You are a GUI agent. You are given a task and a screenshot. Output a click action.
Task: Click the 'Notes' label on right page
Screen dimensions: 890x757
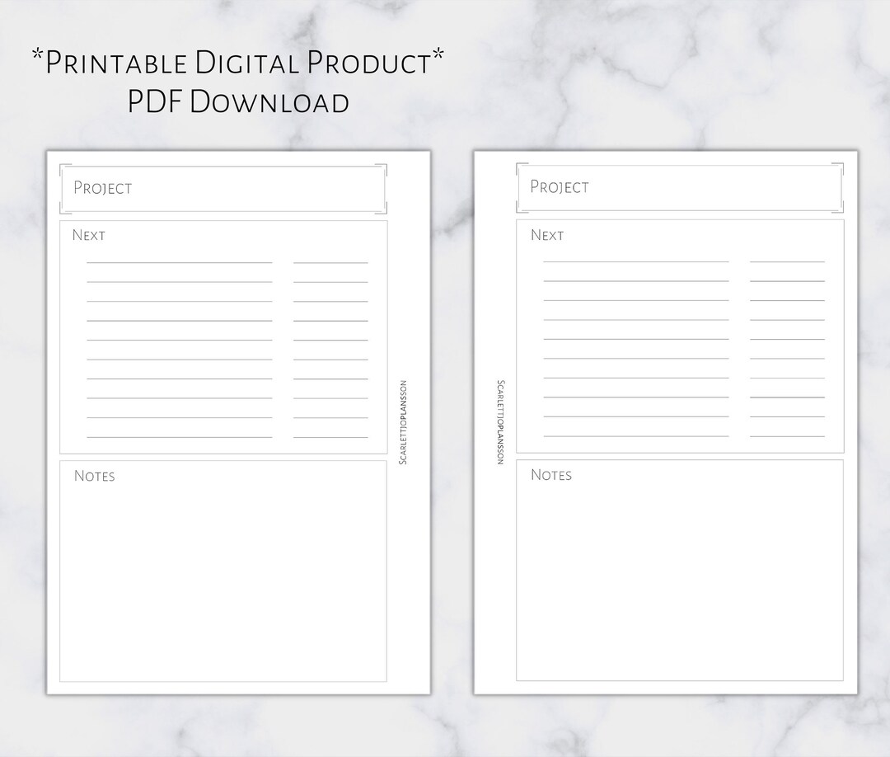pos(551,475)
